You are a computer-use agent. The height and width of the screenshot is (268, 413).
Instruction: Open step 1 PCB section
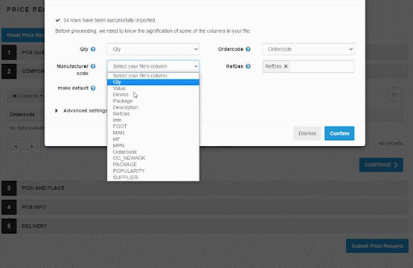pyautogui.click(x=23, y=52)
